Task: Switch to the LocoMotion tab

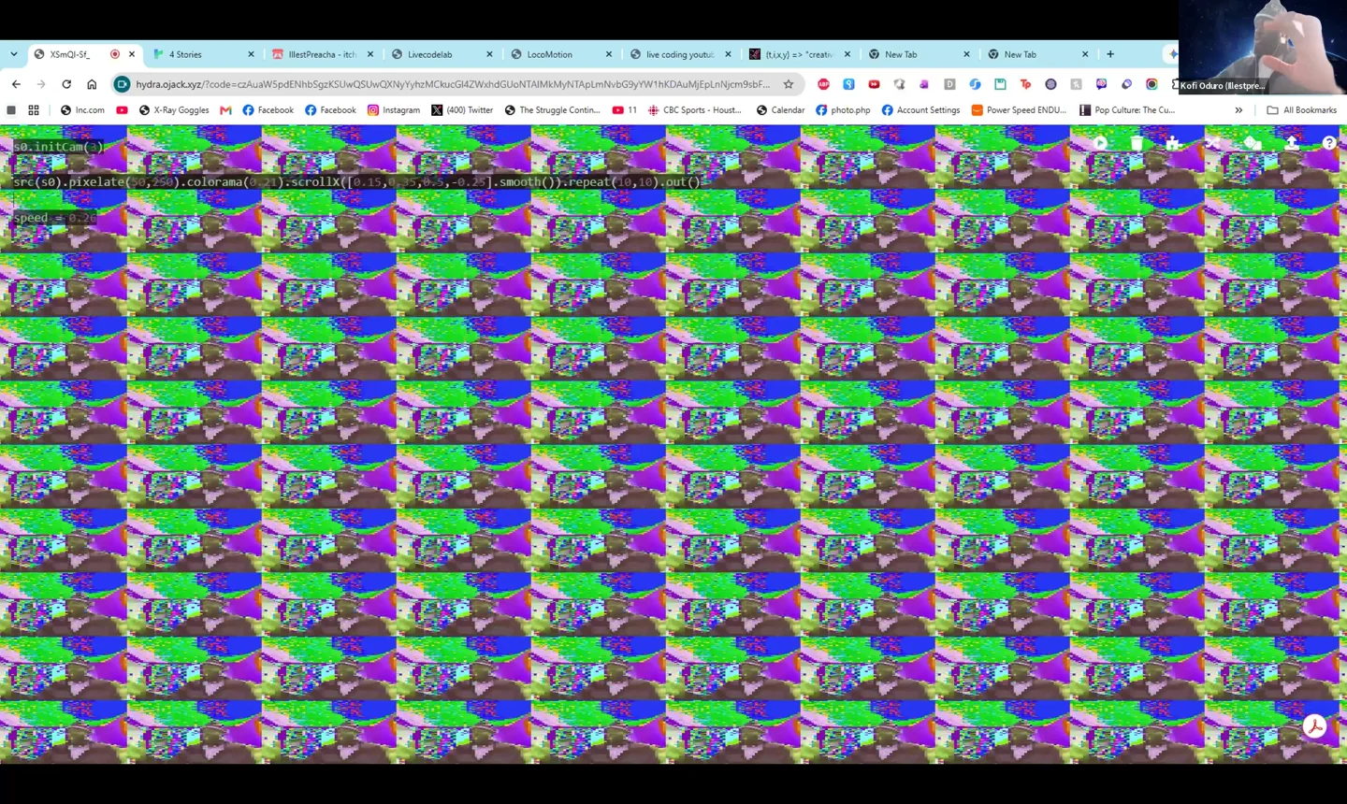Action: pyautogui.click(x=561, y=54)
